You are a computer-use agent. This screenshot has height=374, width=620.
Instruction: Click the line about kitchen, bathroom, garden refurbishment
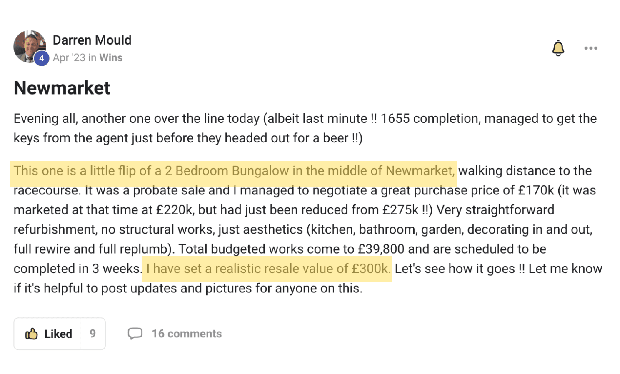pyautogui.click(x=303, y=229)
